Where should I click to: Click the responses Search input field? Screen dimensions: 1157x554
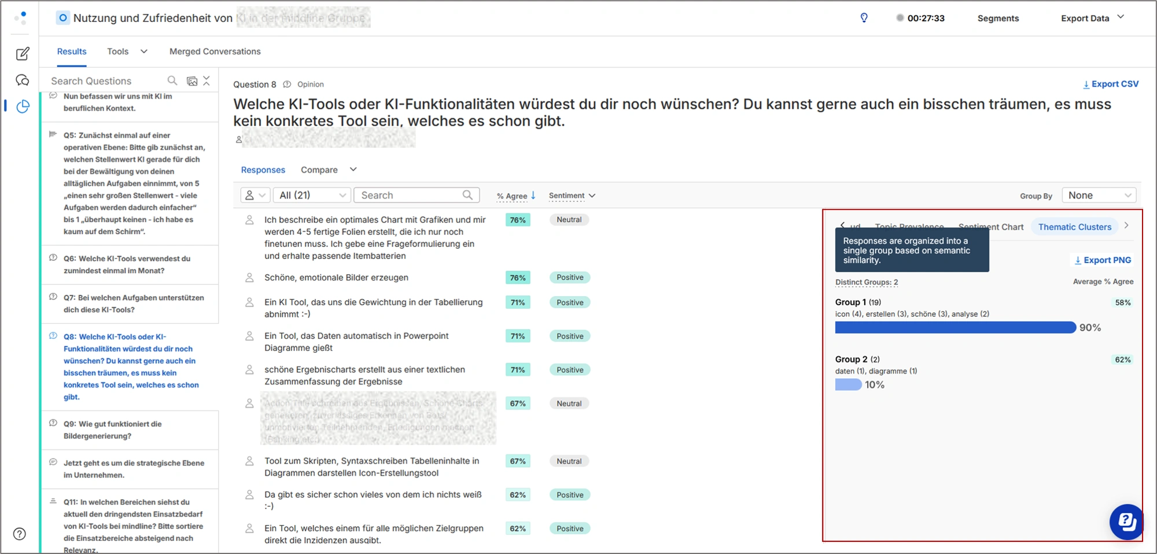tap(411, 195)
